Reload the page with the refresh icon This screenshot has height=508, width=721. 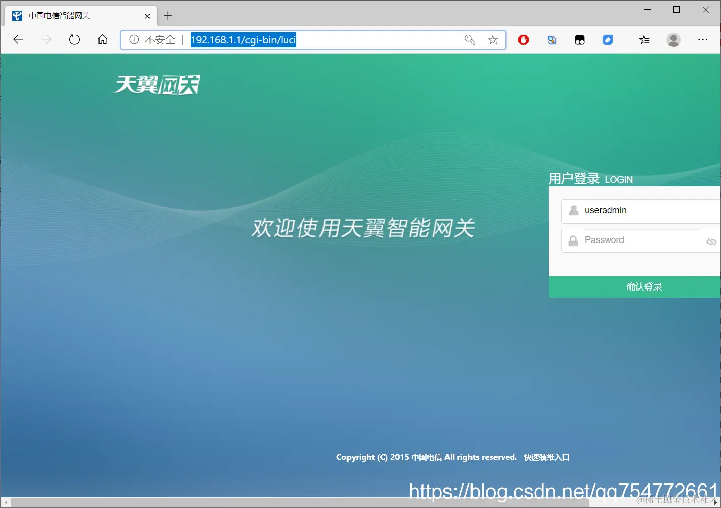[74, 39]
